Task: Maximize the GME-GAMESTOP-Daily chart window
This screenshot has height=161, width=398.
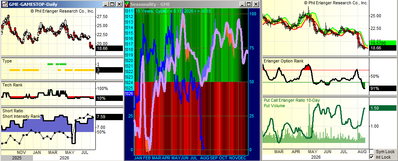Action: click(x=113, y=4)
